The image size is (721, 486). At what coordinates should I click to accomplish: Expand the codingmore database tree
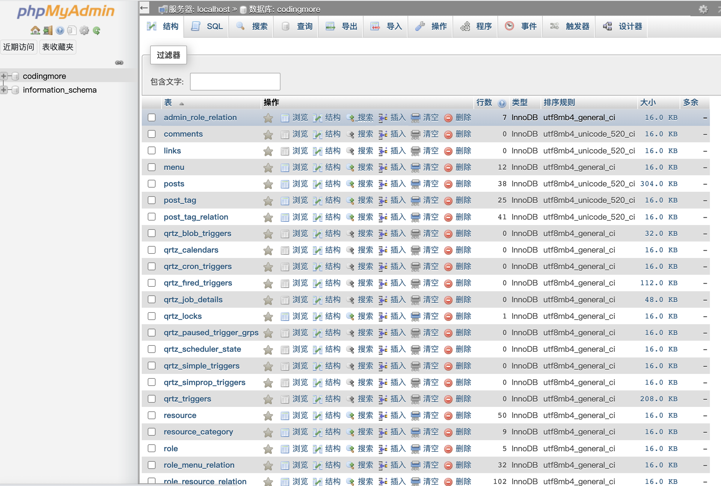tap(4, 76)
